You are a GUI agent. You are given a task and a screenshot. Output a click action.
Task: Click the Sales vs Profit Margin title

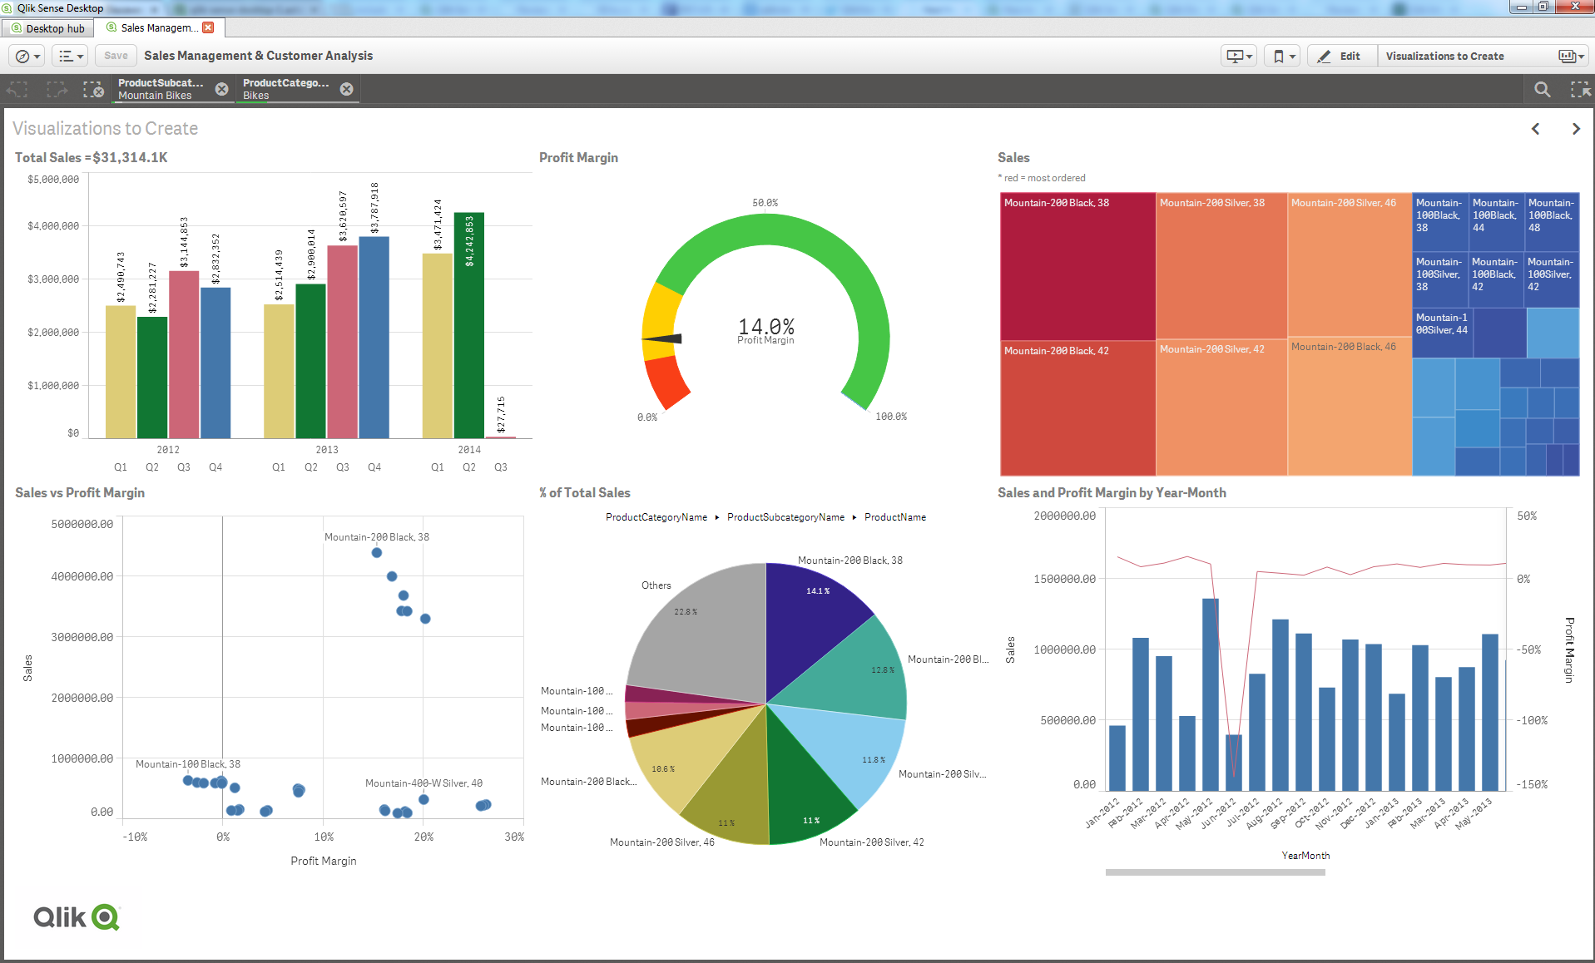point(80,492)
